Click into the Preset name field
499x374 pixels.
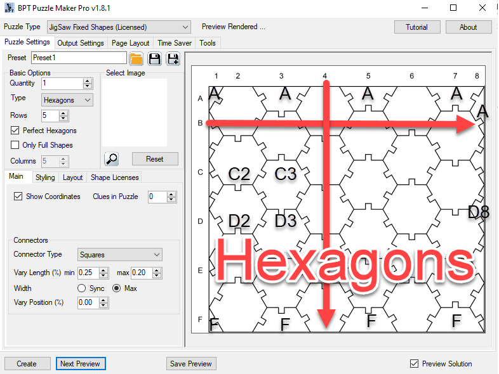click(x=78, y=58)
